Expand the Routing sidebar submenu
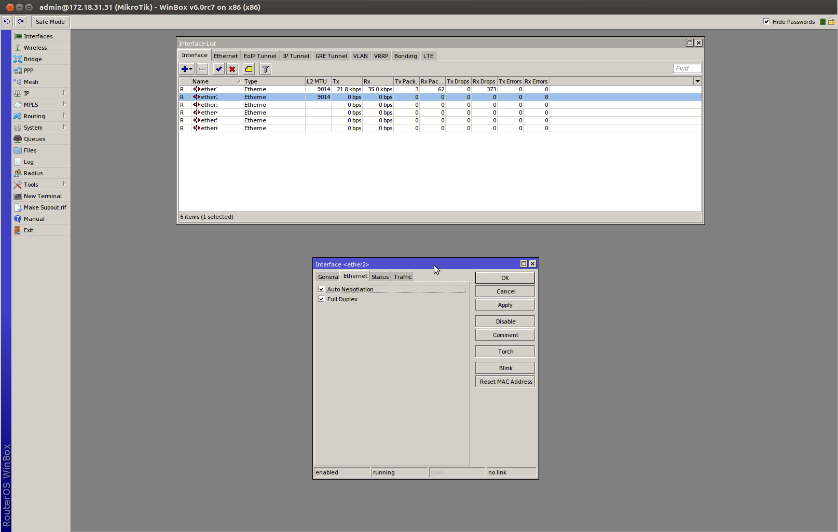The width and height of the screenshot is (838, 532). 34,116
